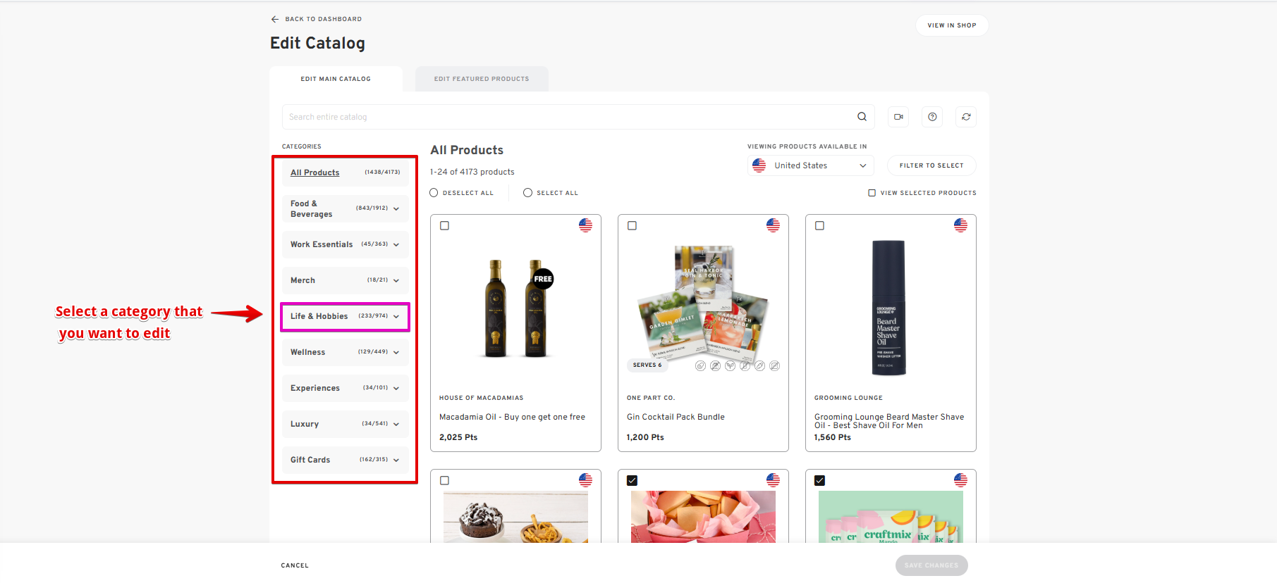
Task: Click US flag icon on Gin Cocktail card
Action: pos(773,225)
